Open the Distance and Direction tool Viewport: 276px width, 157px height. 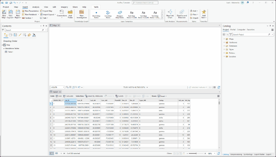[x=182, y=14]
